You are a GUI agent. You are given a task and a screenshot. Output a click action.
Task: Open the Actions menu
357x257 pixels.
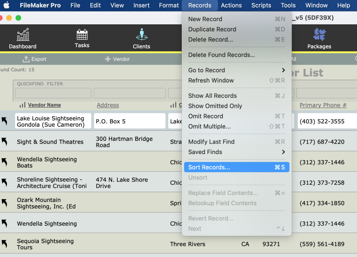tap(231, 5)
